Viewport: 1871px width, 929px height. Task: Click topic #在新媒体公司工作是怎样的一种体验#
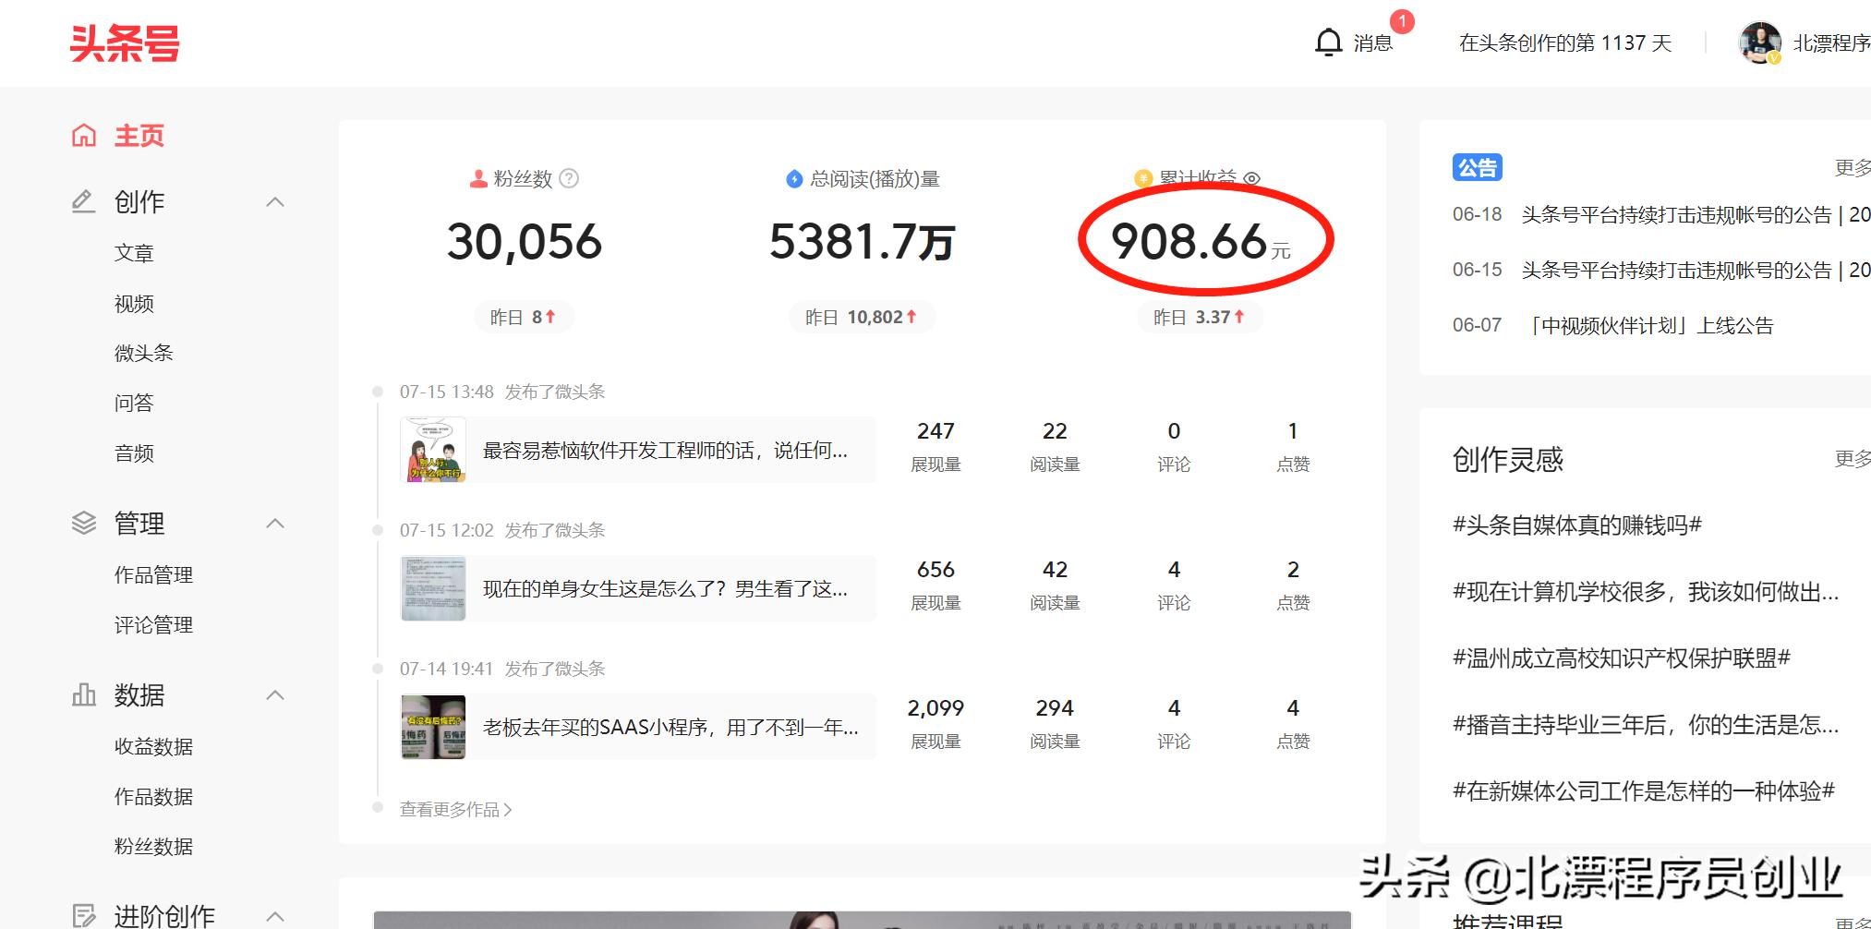[1644, 791]
